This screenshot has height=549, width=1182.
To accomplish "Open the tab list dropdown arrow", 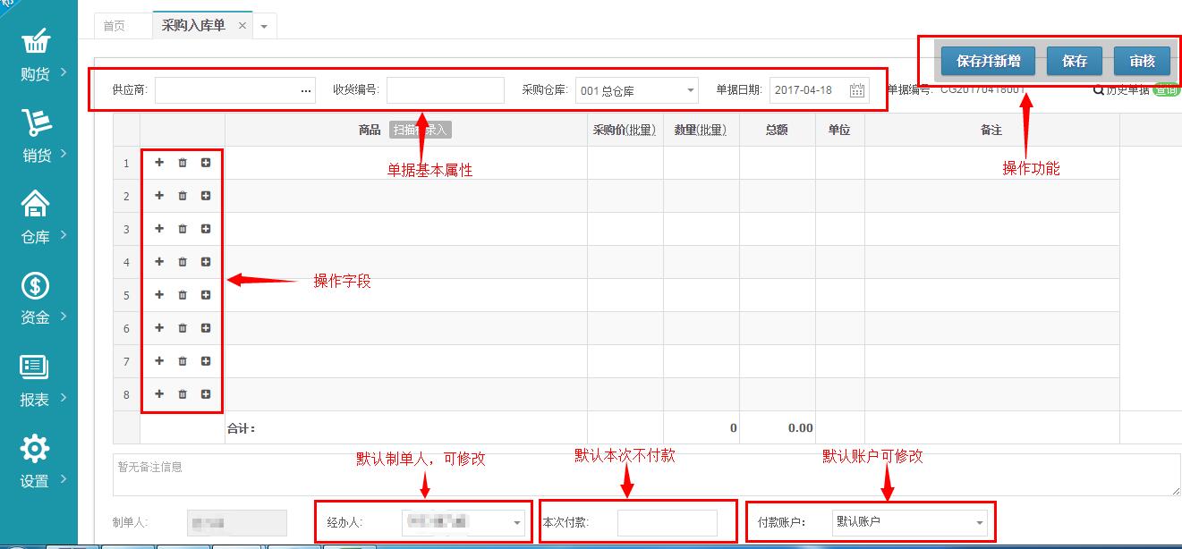I will click(x=264, y=27).
